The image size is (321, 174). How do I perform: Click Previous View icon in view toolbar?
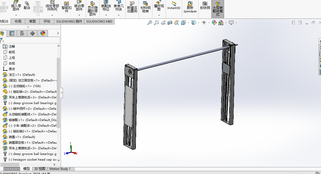click(163, 23)
